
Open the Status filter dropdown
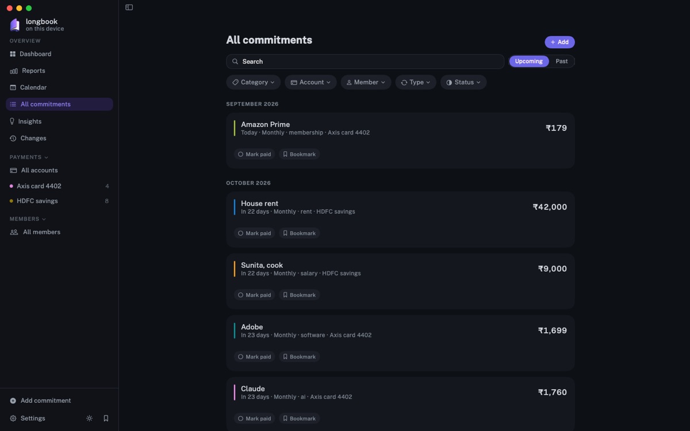coord(463,82)
